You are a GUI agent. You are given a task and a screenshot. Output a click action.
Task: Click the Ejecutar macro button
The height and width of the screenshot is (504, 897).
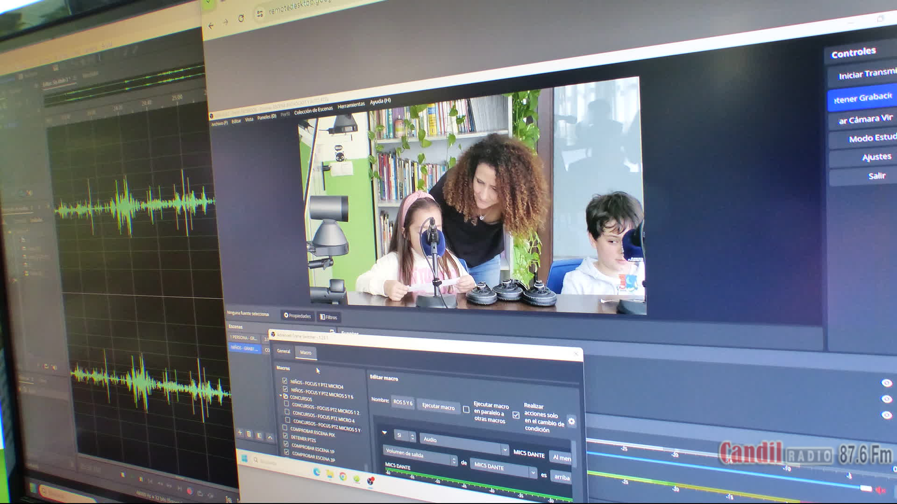pos(438,406)
